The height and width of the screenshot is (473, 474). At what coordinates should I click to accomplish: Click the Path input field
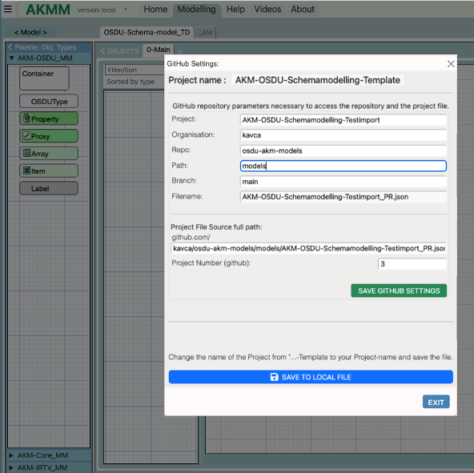[x=343, y=166]
